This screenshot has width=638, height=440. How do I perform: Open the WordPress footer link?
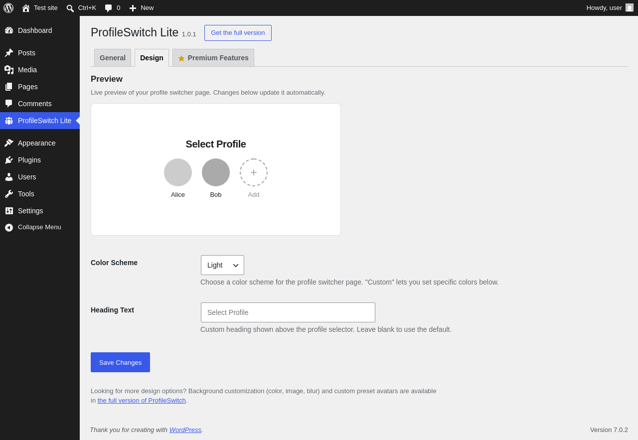(x=185, y=430)
